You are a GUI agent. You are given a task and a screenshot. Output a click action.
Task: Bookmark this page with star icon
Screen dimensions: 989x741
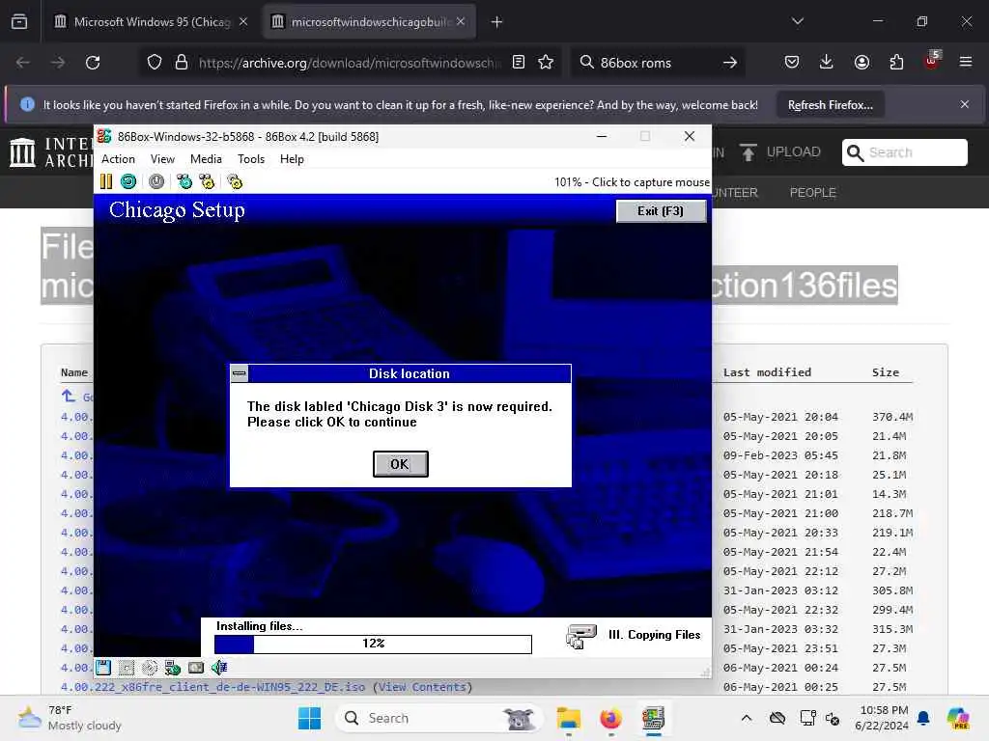click(x=546, y=62)
